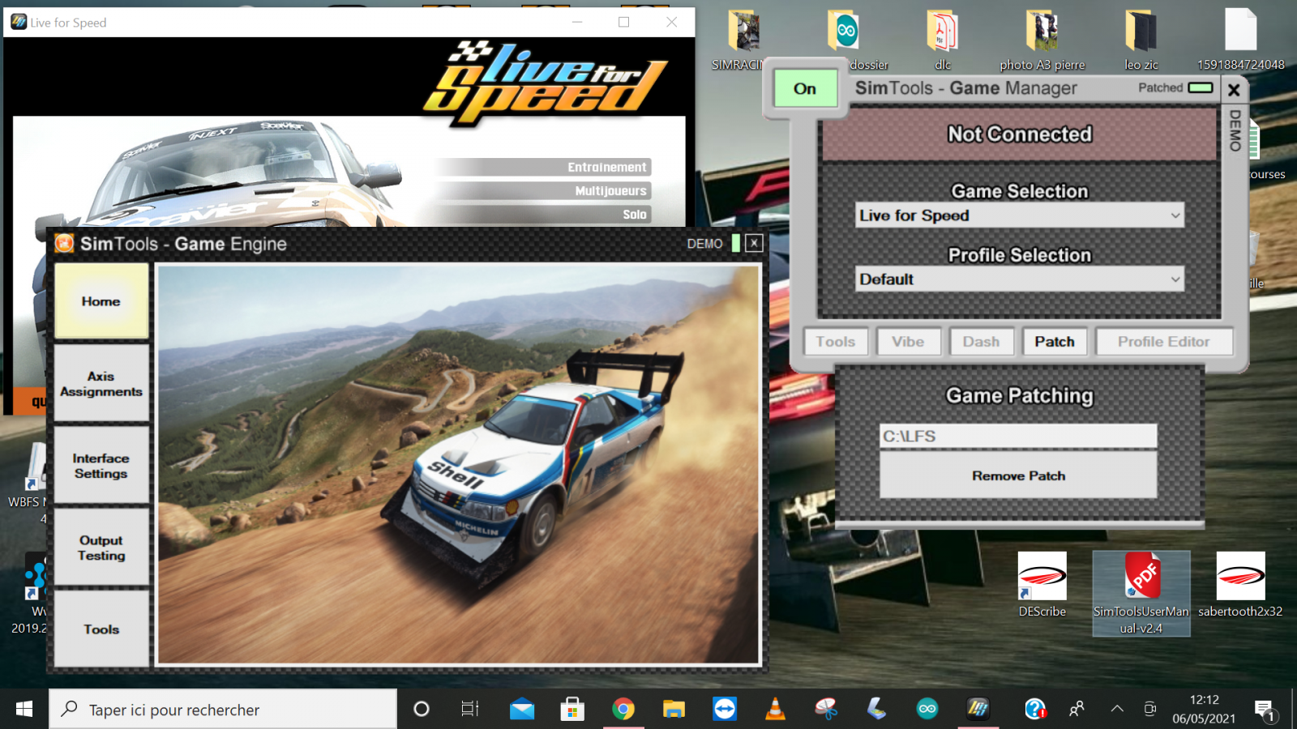The width and height of the screenshot is (1297, 729).
Task: Open the Snipping tool taskbar icon
Action: [x=826, y=710]
